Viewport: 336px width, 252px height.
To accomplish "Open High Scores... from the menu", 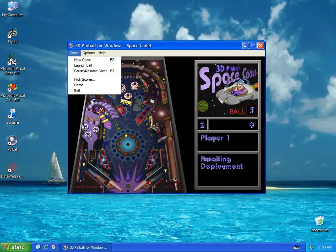I will [x=94, y=79].
